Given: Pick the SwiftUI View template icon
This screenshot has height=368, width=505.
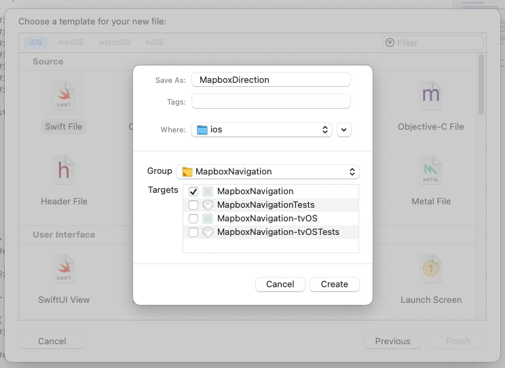Looking at the screenshot, I should click(x=64, y=268).
